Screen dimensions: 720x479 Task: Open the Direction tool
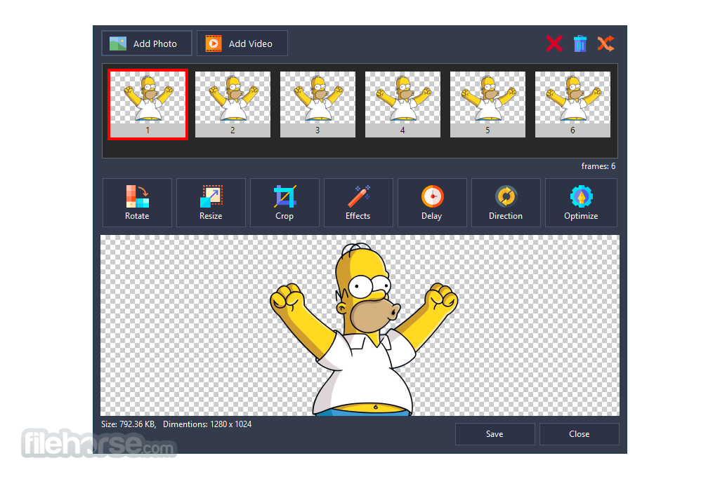(506, 203)
